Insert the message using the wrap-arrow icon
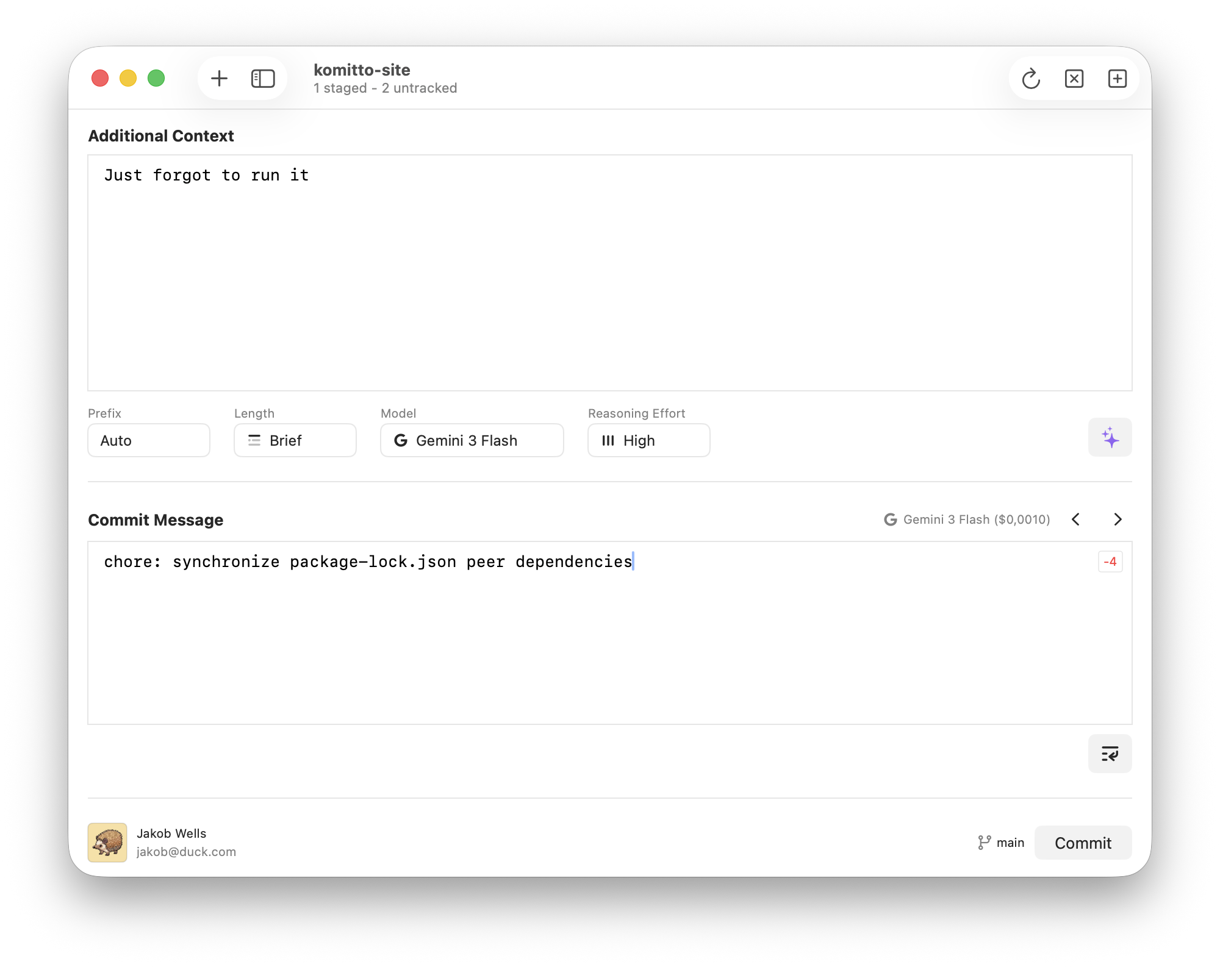The height and width of the screenshot is (967, 1220). click(1110, 754)
